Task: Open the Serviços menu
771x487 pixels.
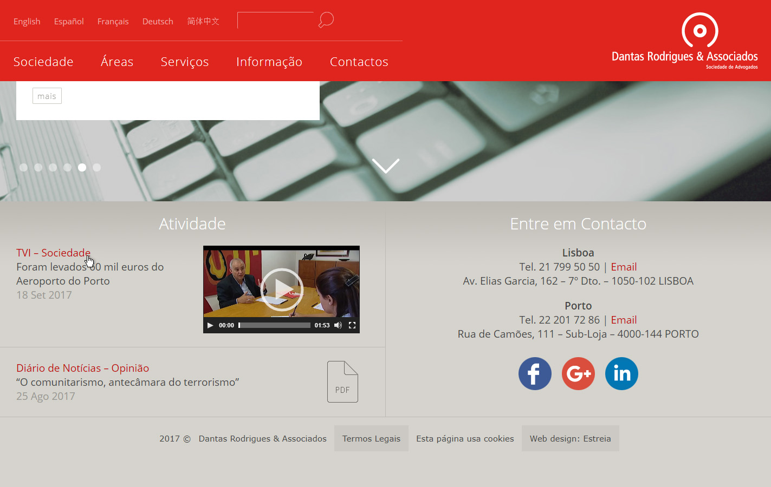Action: coord(185,62)
